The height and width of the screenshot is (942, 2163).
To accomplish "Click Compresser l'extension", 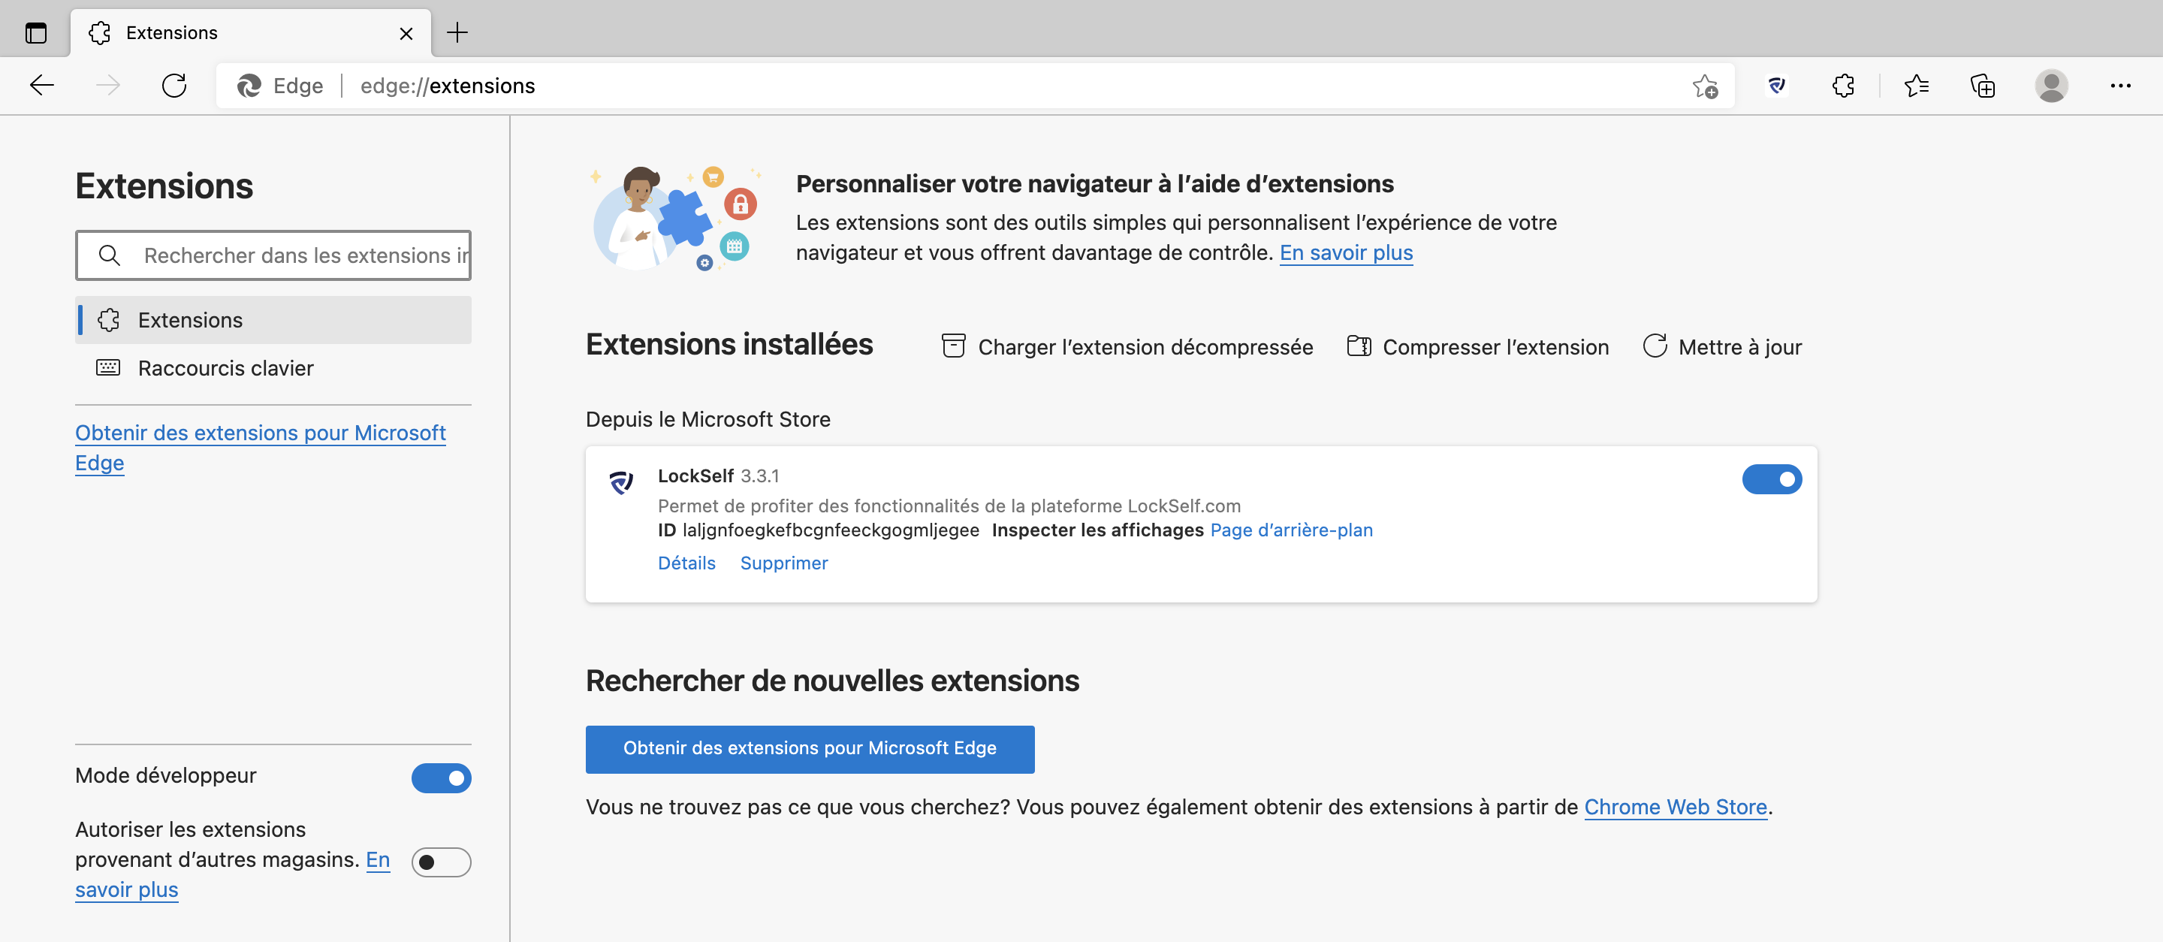I will point(1478,347).
